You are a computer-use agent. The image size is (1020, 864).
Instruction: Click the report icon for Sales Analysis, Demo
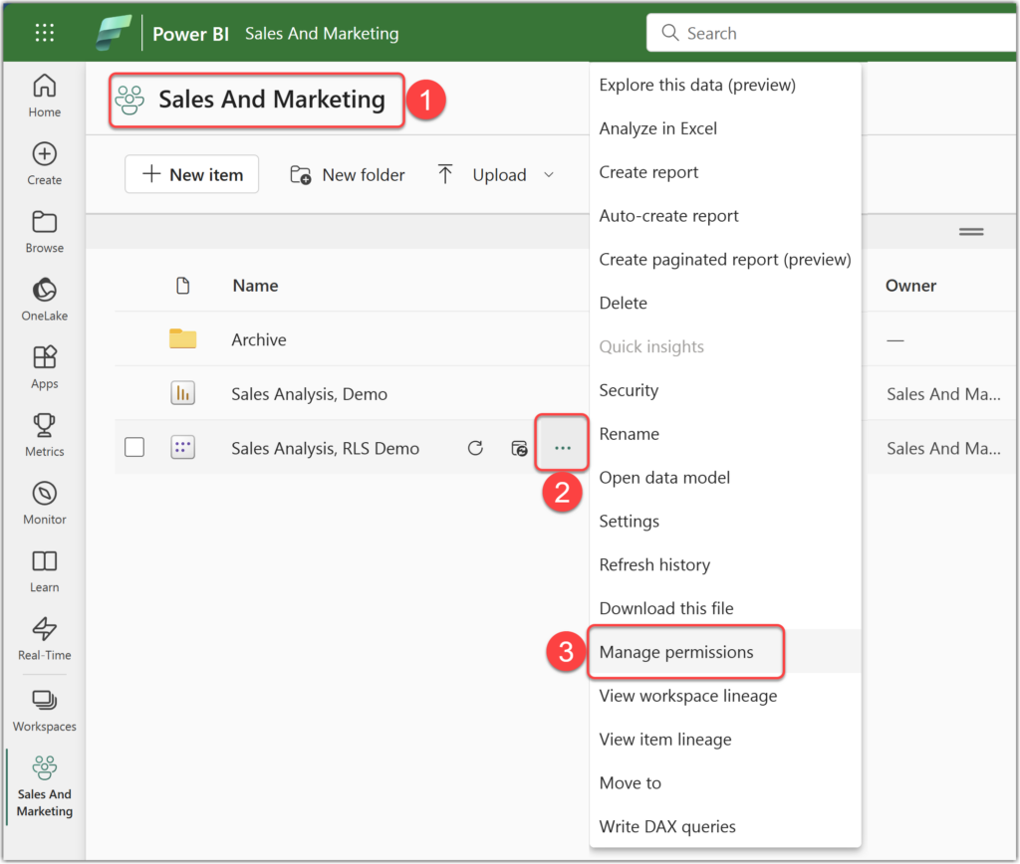click(x=183, y=393)
